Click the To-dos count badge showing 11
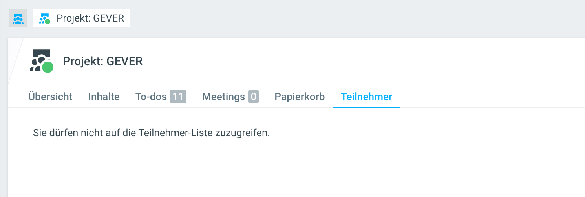 click(x=178, y=97)
